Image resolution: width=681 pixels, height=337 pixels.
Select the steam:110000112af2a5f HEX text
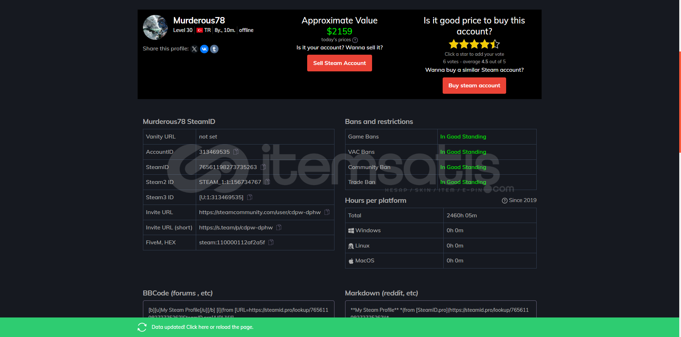click(x=232, y=242)
